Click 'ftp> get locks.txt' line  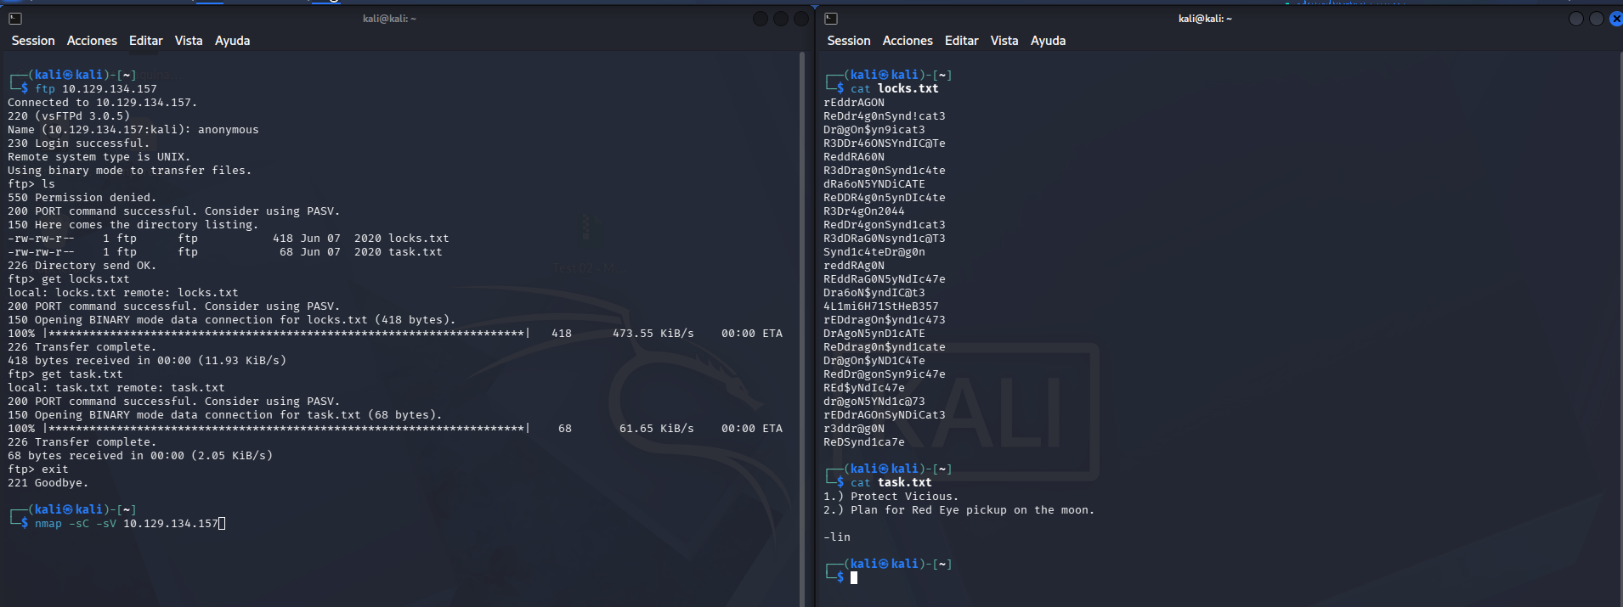pos(69,279)
